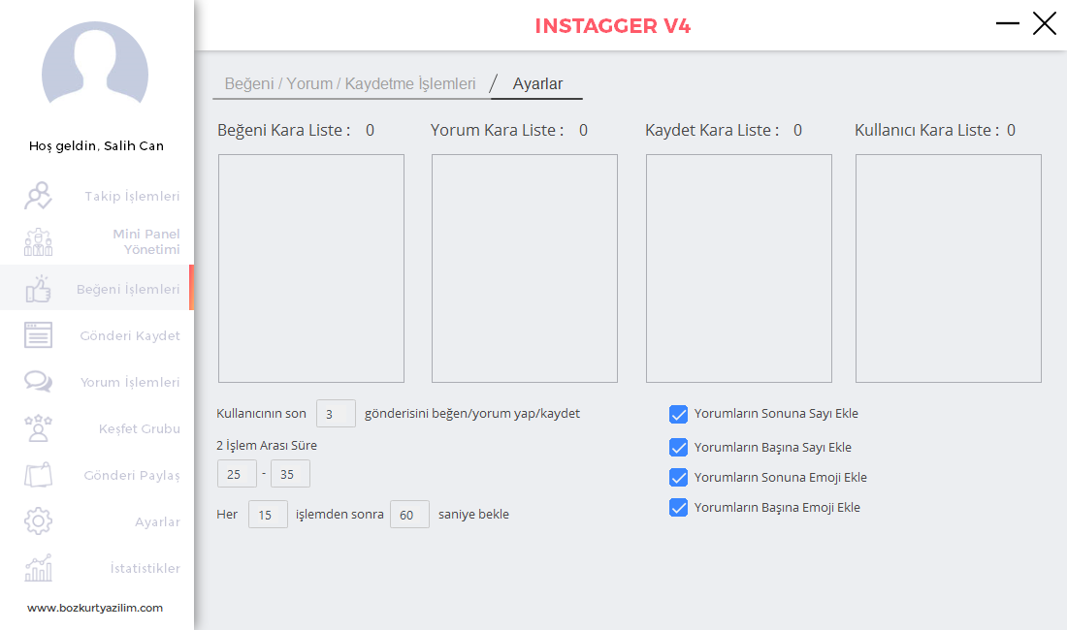Open www.bozkurtyazilim.com link
The width and height of the screenshot is (1067, 630).
point(95,608)
